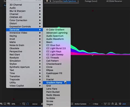Click the 00234 current time display
Screen dimensions: 130x107
coord(35,104)
